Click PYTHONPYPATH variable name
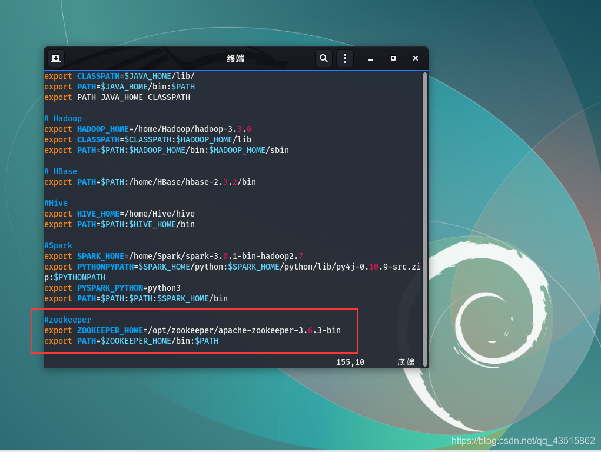The width and height of the screenshot is (601, 452). click(x=105, y=267)
